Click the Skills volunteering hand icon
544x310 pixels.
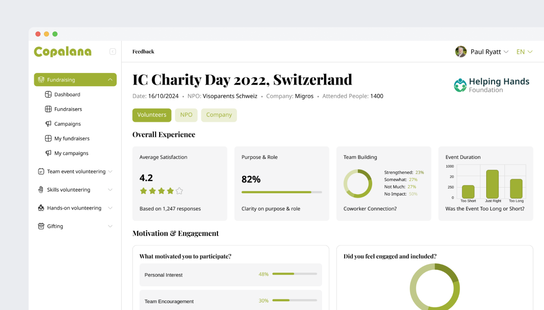[41, 190]
